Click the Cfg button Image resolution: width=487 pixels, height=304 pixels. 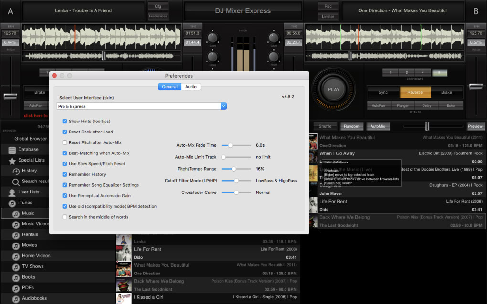click(158, 6)
